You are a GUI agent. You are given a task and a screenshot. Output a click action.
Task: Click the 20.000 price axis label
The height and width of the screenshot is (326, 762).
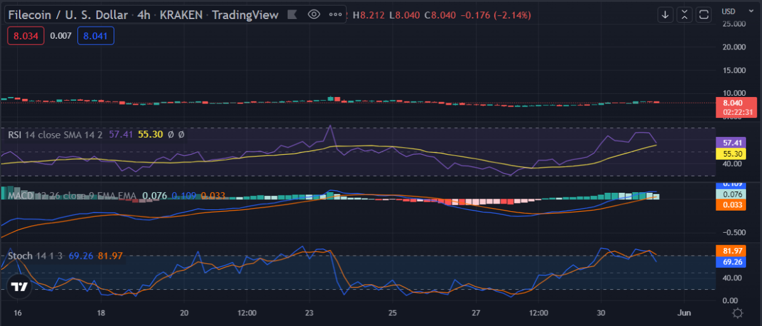(x=733, y=47)
